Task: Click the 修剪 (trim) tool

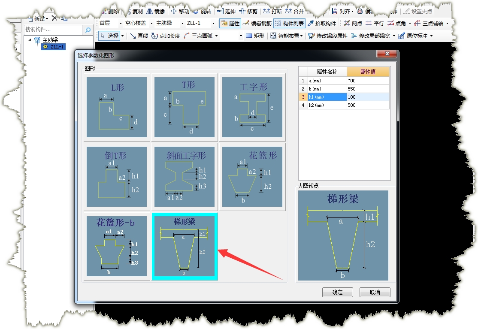Action: (x=248, y=11)
